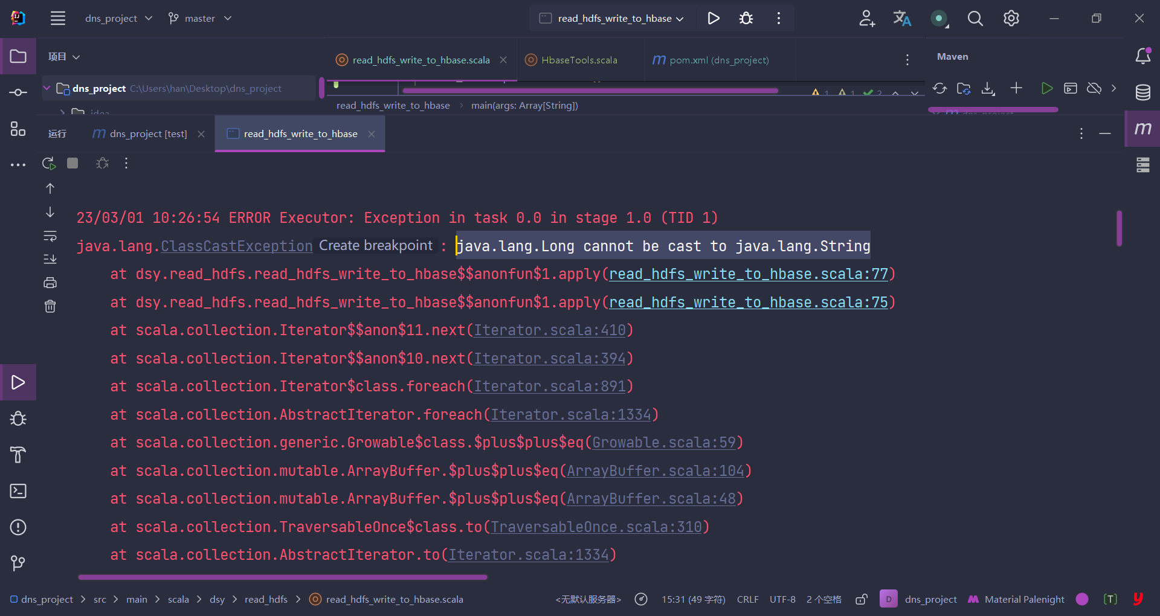Screen dimensions: 1160x616
Task: Switch to read_hdfs_write_to_hbase.scala editor tab
Action: (x=420, y=60)
